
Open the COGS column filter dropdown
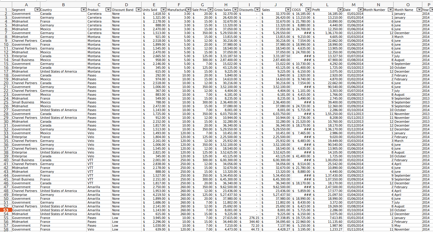[x=309, y=10]
